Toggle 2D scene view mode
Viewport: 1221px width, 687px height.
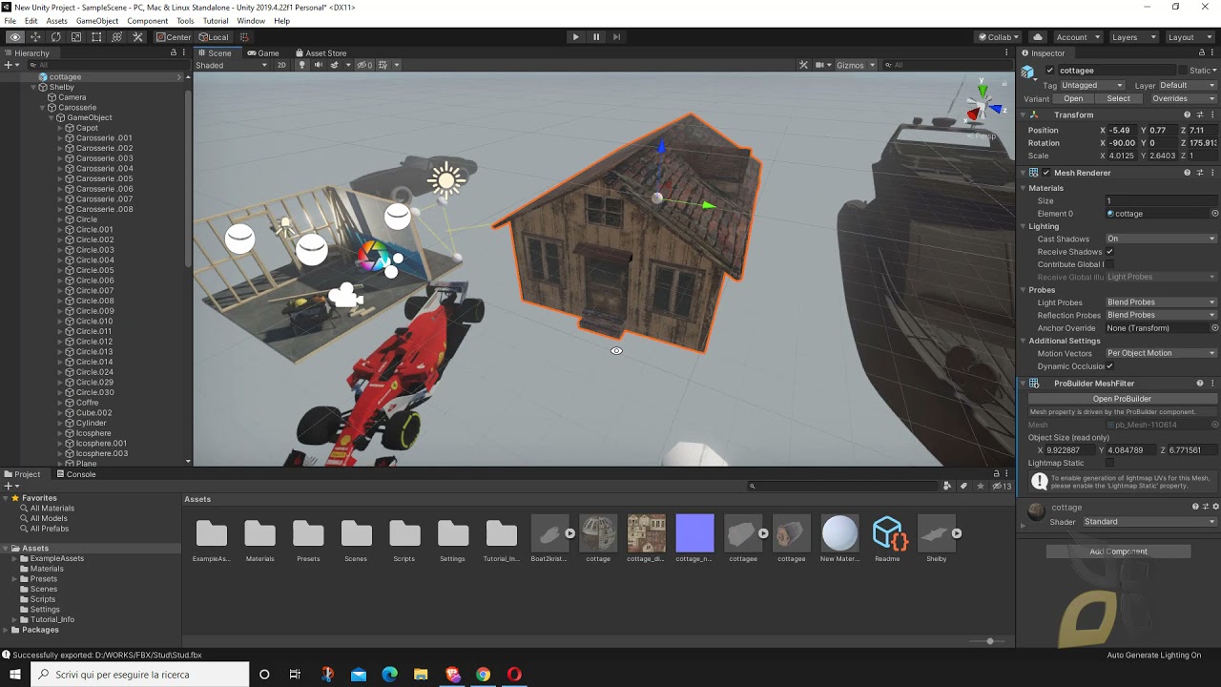[x=281, y=65]
